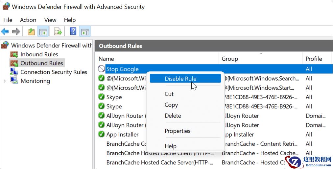Click the green check icon for App Installer
The height and width of the screenshot is (169, 333).
pyautogui.click(x=101, y=134)
